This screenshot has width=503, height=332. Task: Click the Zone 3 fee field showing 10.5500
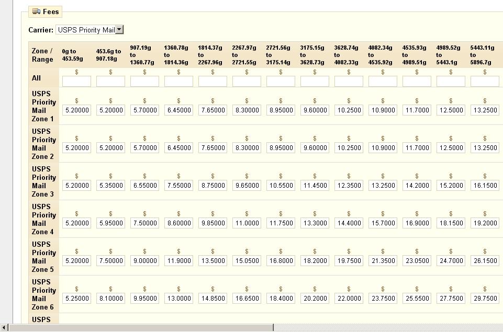281,186
